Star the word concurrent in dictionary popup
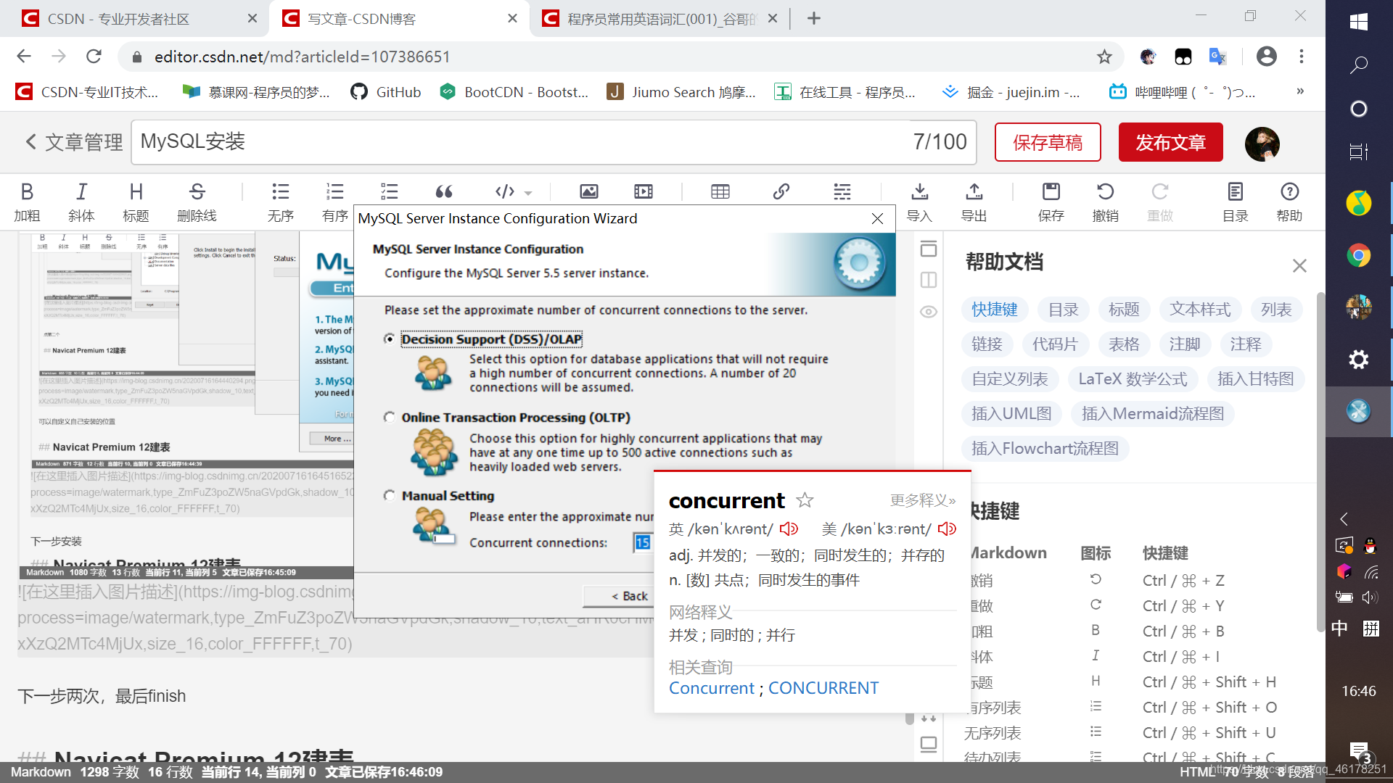Viewport: 1393px width, 783px height. [805, 500]
